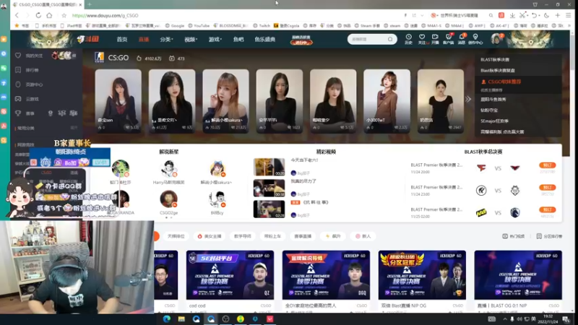Screen dimensions: 578x325
Task: Open the 关注 heart icon in header
Action: pyautogui.click(x=422, y=39)
